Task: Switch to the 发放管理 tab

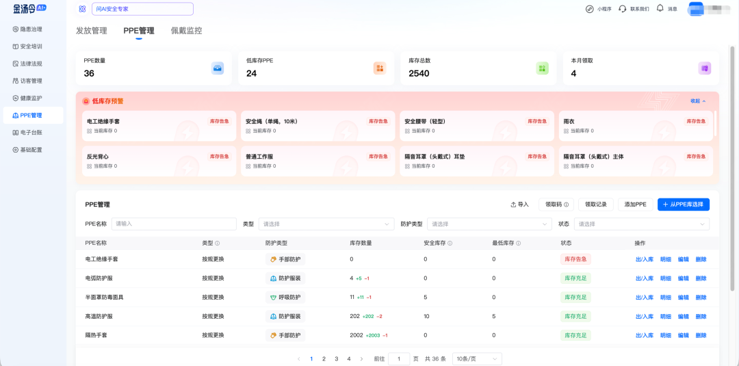Action: click(x=92, y=31)
